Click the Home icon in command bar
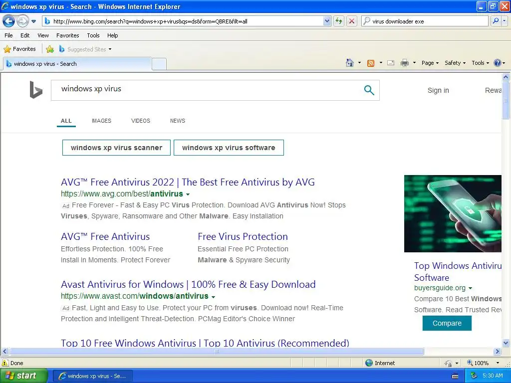Viewport: 511px width, 383px height. click(x=350, y=63)
